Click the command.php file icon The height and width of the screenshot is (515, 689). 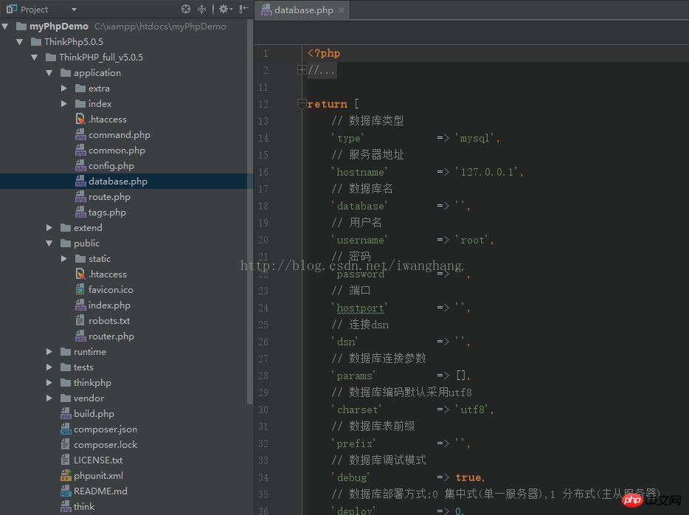[80, 135]
